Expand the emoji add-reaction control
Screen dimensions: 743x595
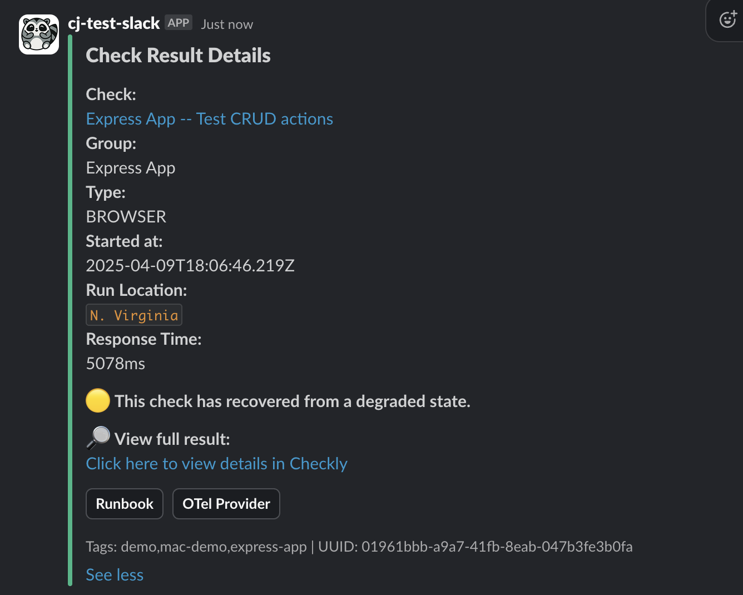tap(729, 19)
